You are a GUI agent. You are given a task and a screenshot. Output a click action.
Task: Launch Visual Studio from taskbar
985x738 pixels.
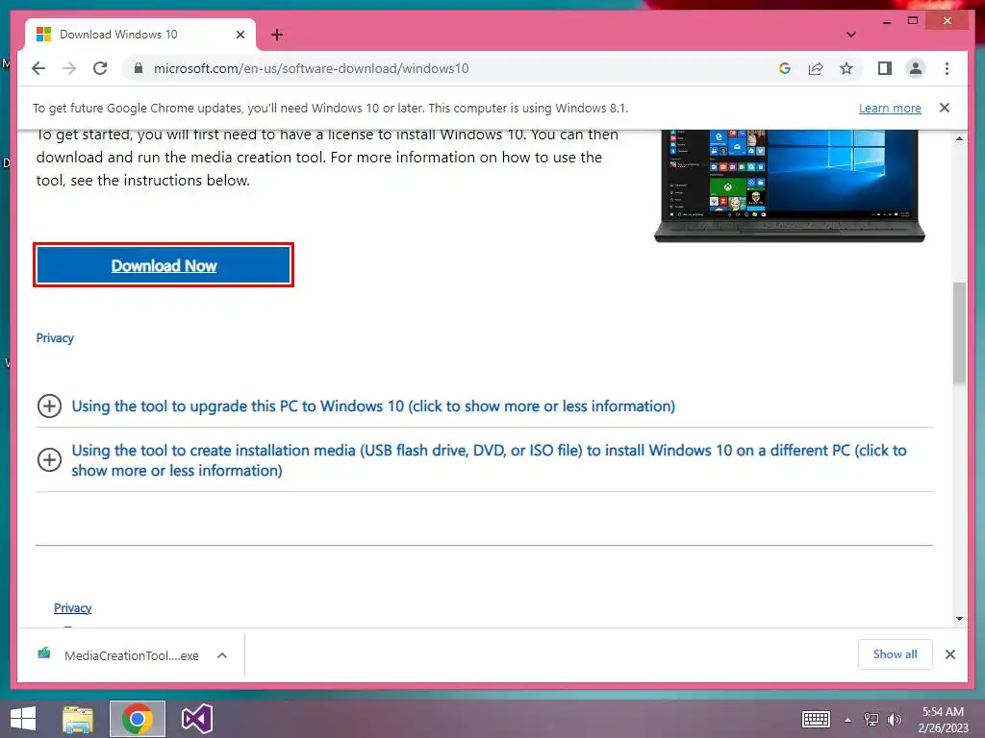coord(197,719)
